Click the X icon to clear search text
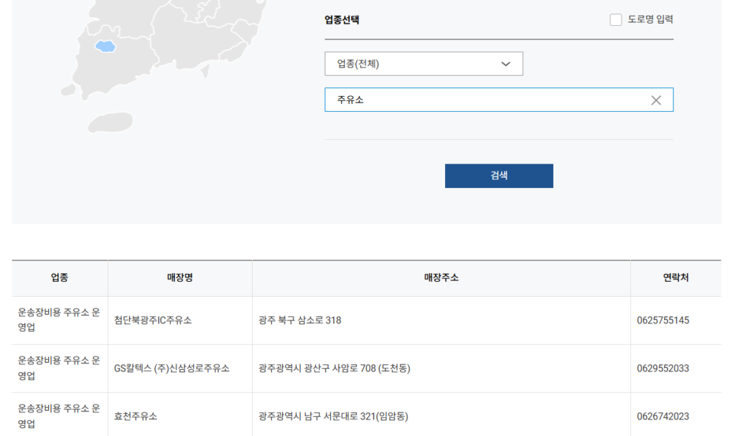 (656, 100)
